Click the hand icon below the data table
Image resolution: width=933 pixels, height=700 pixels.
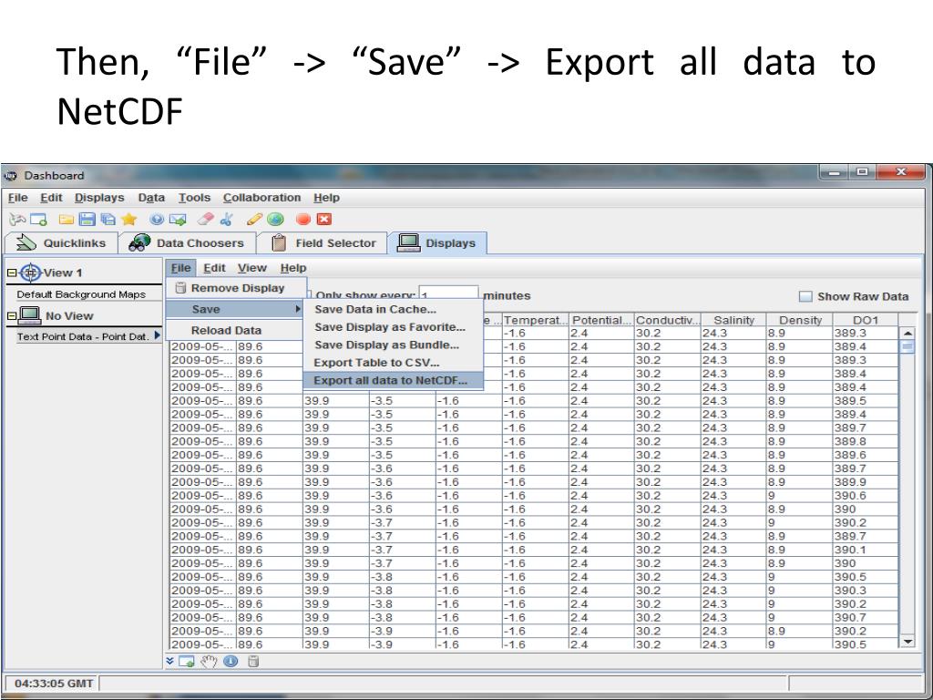click(x=208, y=660)
